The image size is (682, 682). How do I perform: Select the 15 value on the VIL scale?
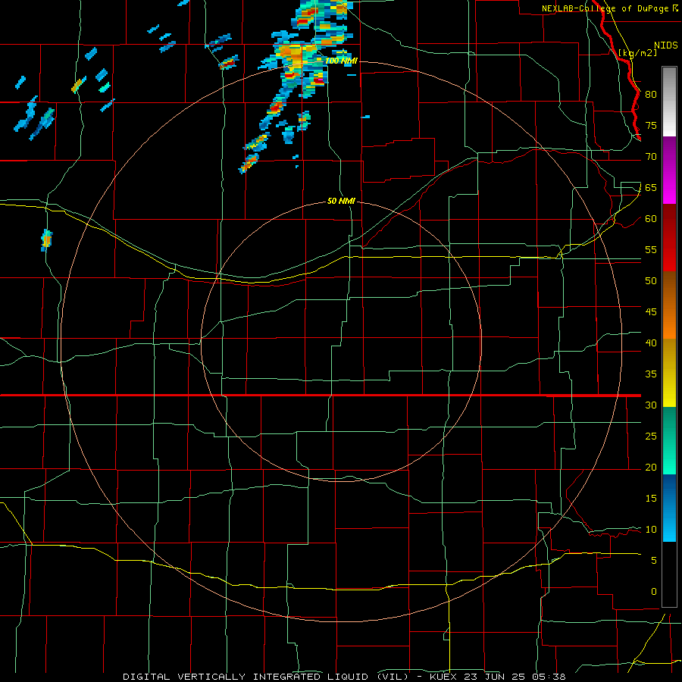coord(651,498)
